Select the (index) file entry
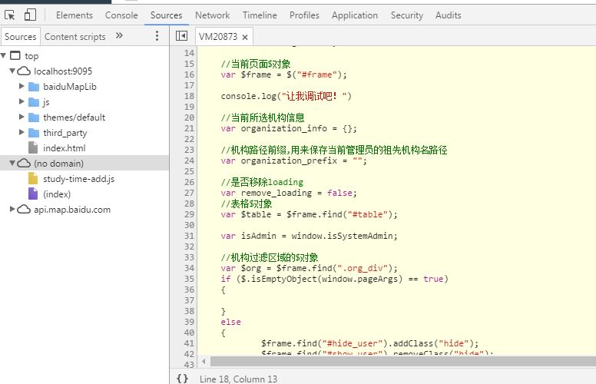 coord(57,194)
